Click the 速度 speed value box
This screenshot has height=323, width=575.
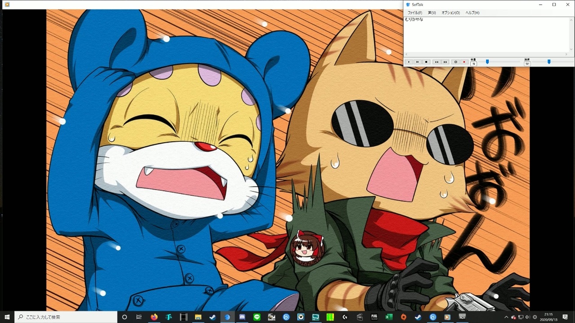click(527, 64)
